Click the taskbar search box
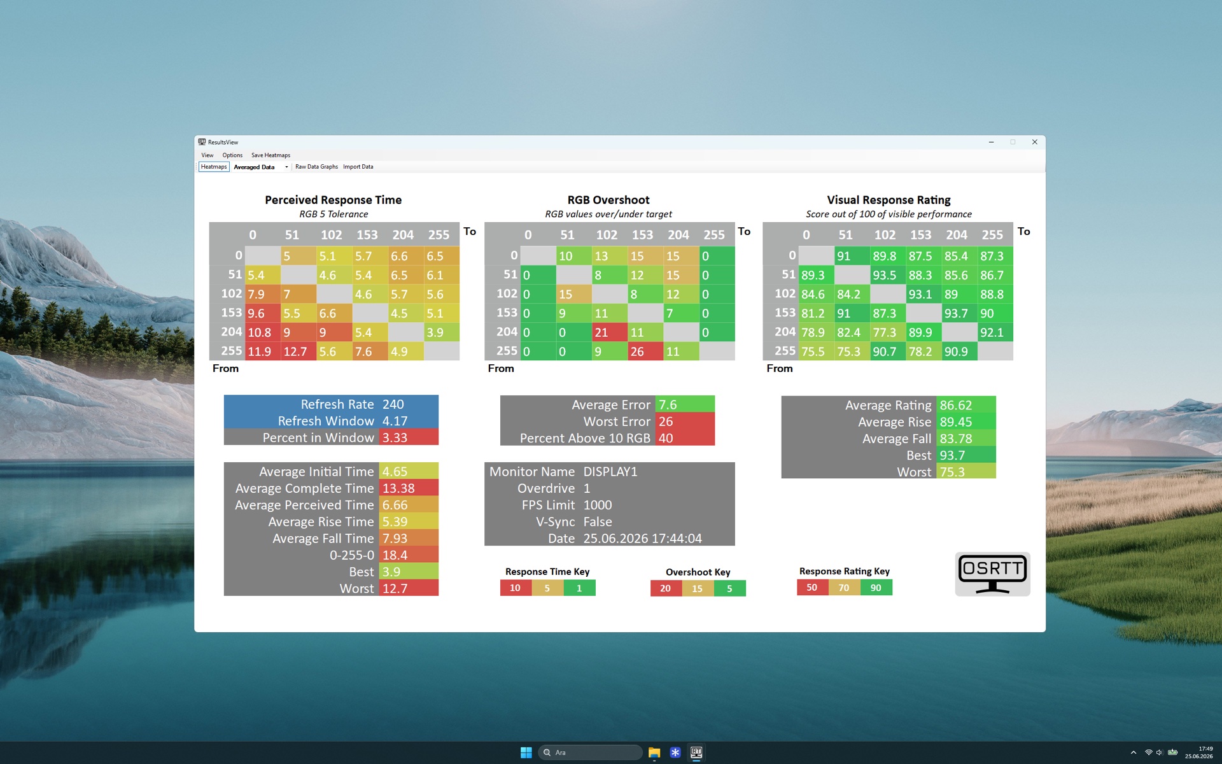The height and width of the screenshot is (764, 1222). pos(590,753)
